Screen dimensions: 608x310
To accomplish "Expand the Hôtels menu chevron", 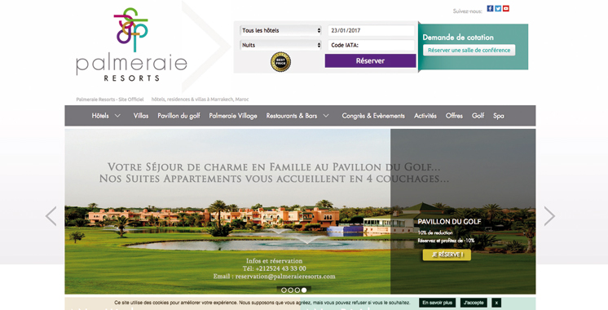I will pos(117,116).
